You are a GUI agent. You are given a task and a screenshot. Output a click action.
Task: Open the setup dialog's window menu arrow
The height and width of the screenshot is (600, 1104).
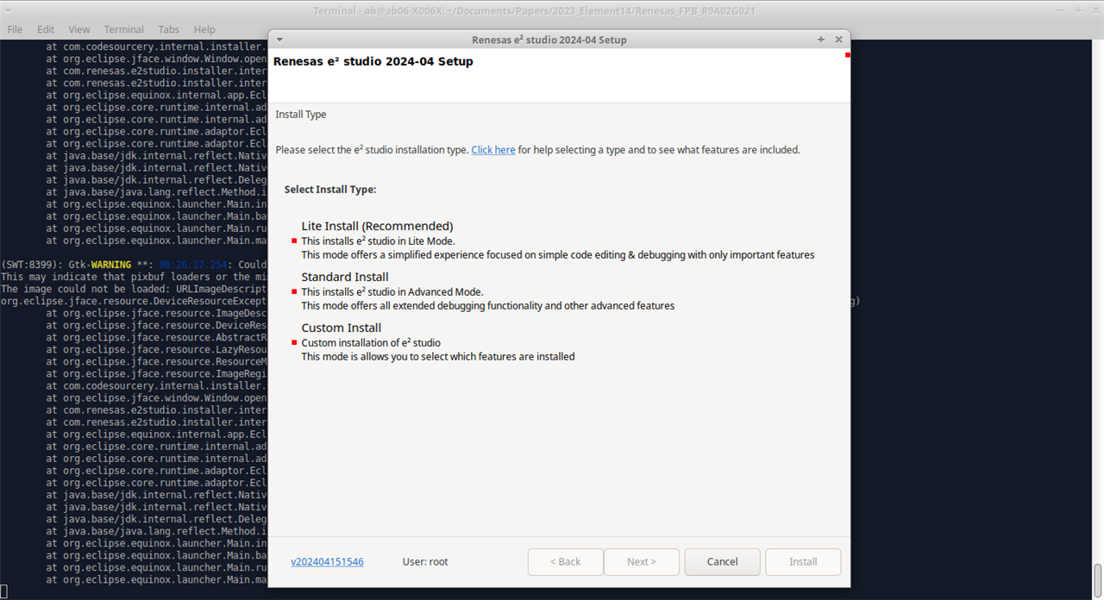pos(279,40)
